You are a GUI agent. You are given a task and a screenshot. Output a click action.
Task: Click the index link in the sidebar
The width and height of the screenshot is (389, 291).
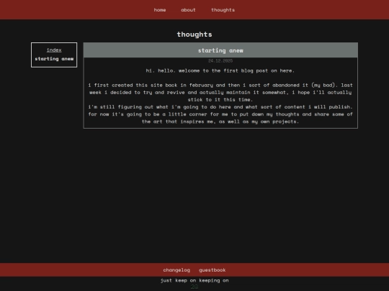pos(54,50)
